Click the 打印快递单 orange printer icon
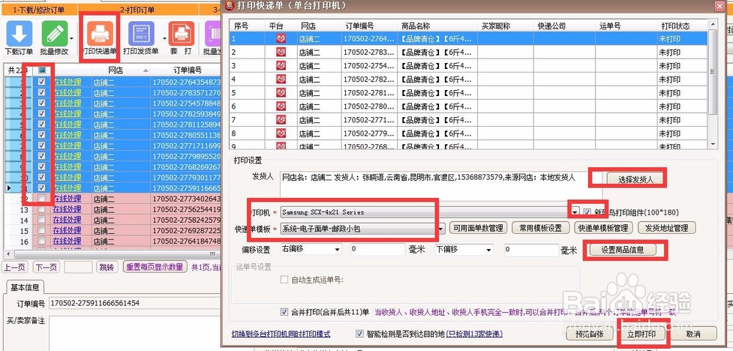 [x=100, y=34]
